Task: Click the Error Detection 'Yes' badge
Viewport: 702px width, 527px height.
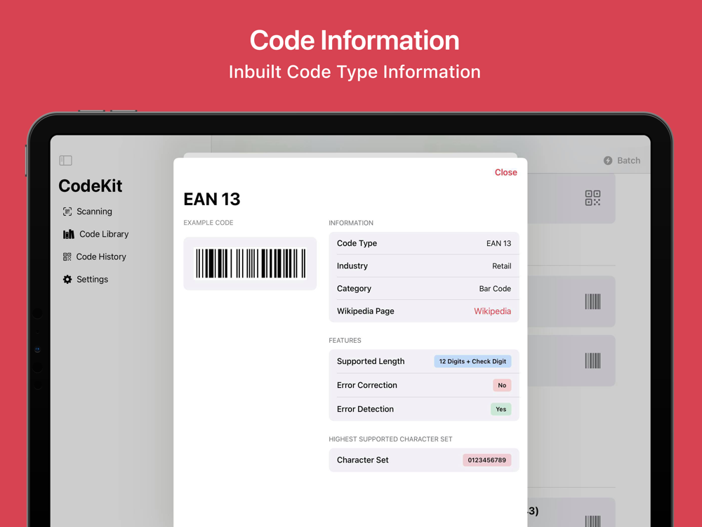Action: 501,409
